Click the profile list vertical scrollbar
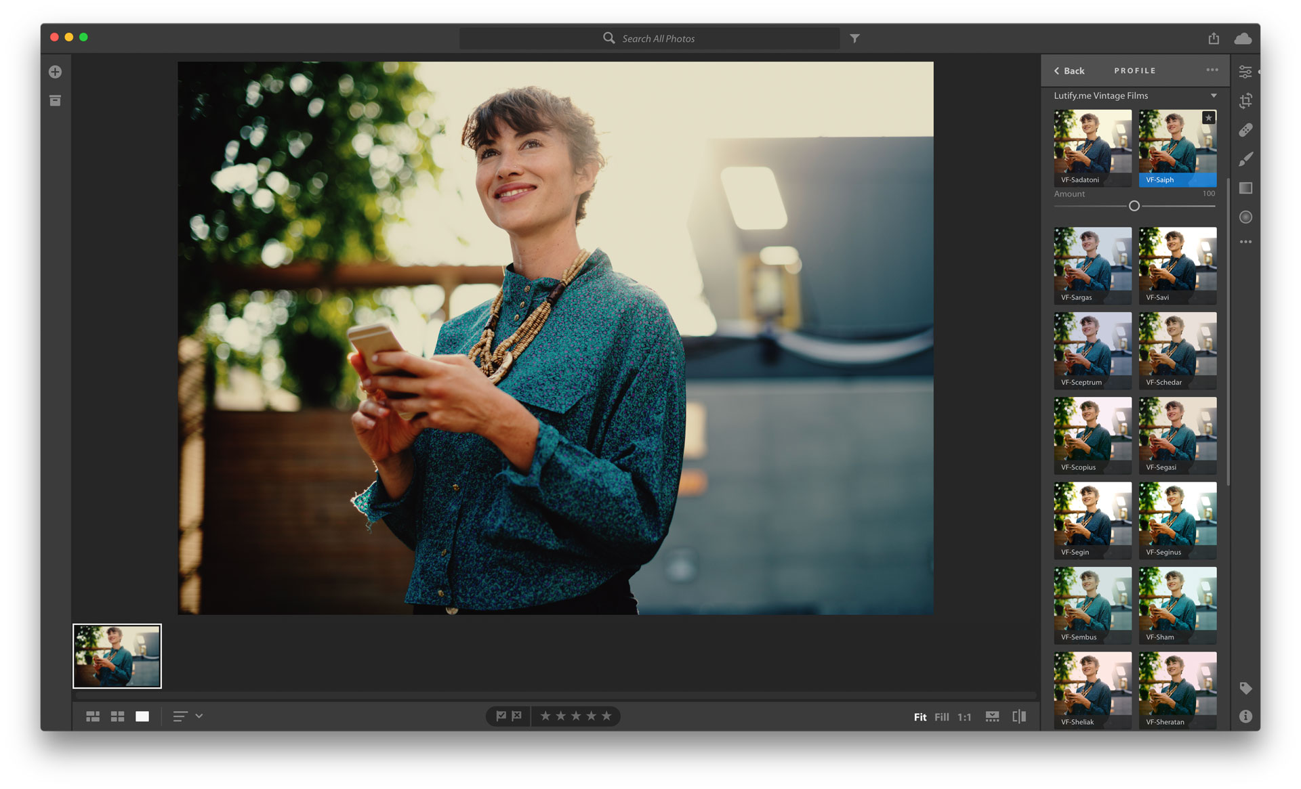This screenshot has width=1301, height=789. (1227, 332)
